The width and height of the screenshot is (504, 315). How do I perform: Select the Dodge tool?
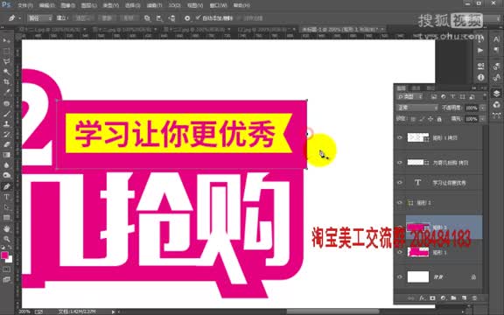tap(6, 176)
